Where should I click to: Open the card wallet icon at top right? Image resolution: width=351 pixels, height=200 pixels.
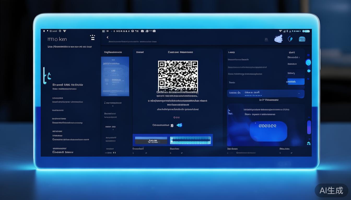click(302, 39)
